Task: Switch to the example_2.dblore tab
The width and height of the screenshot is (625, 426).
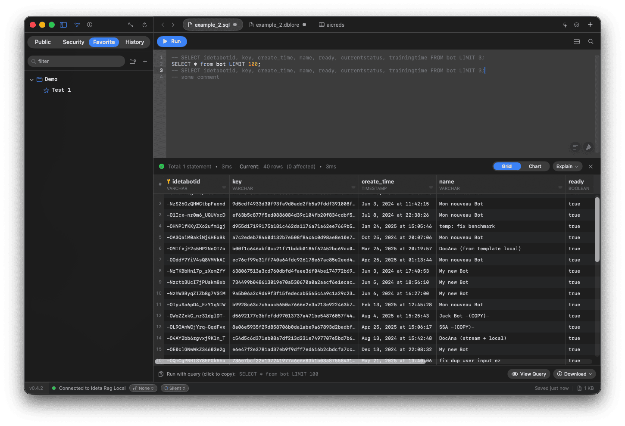Action: [278, 25]
